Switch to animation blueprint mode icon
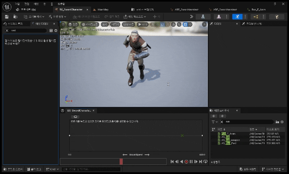Image resolution: width=289 pixels, height=174 pixels. coord(255,17)
